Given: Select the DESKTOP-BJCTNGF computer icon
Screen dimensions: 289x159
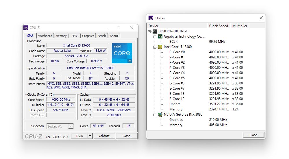Looking at the screenshot, I should (x=155, y=31).
